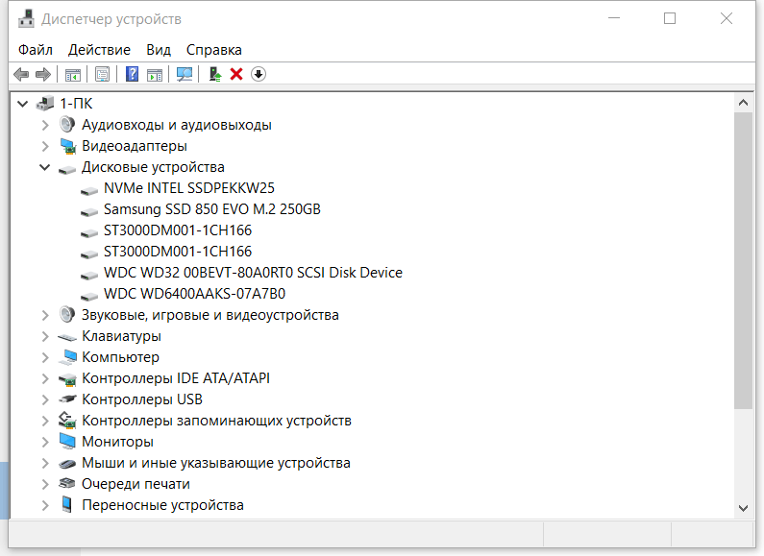This screenshot has height=556, width=764.
Task: Click the Device Manager title bar icon
Action: 26,19
